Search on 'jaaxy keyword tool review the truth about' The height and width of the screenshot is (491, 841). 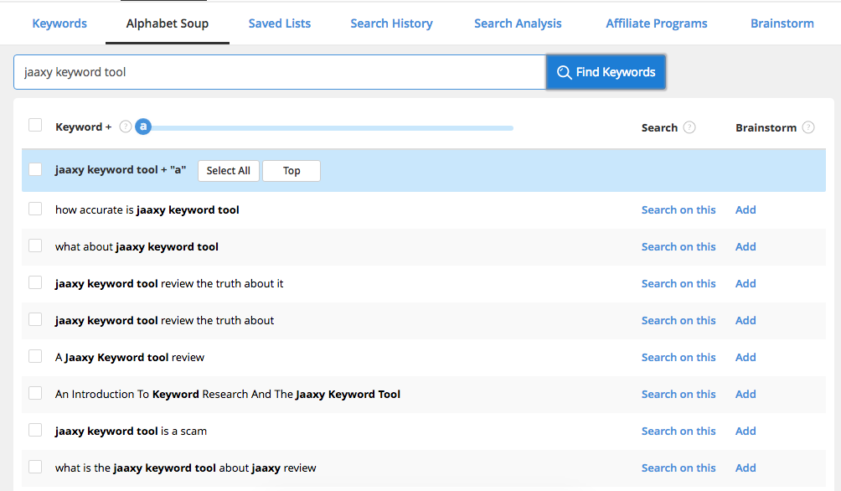(x=678, y=320)
